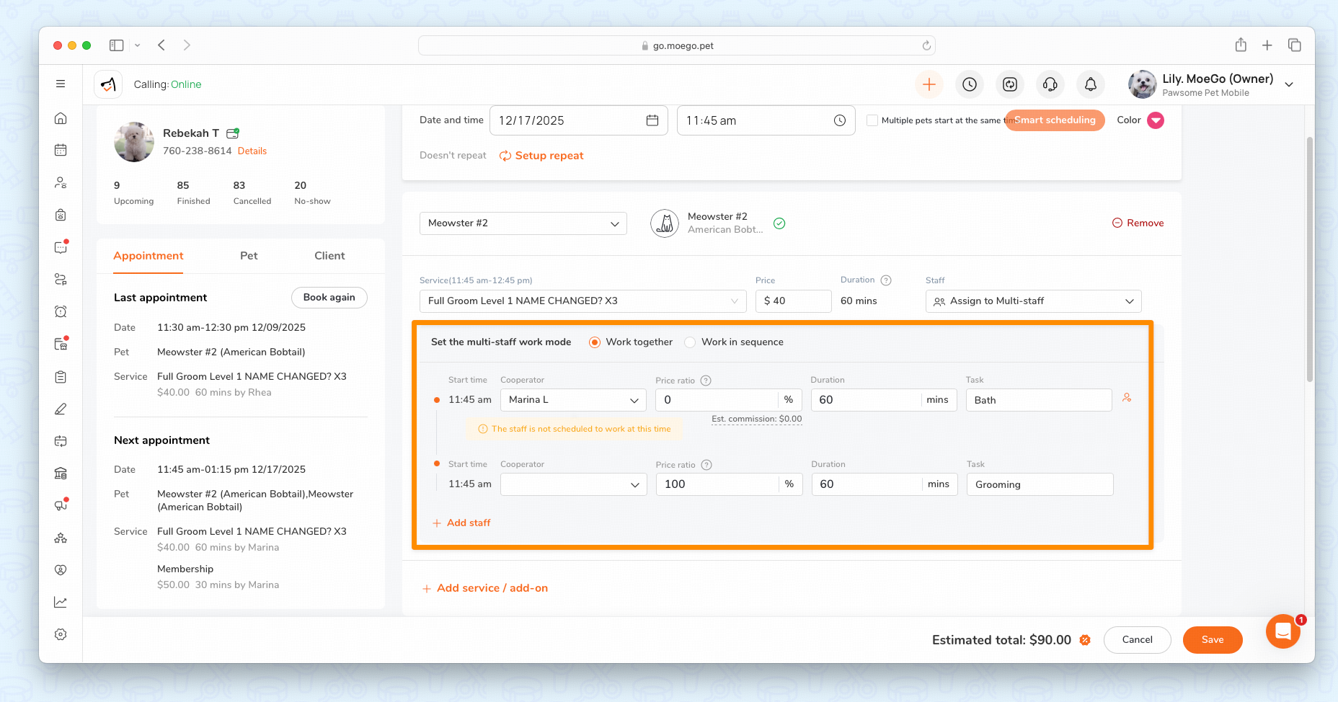This screenshot has height=702, width=1338.
Task: Click the notification bell icon
Action: click(x=1090, y=84)
